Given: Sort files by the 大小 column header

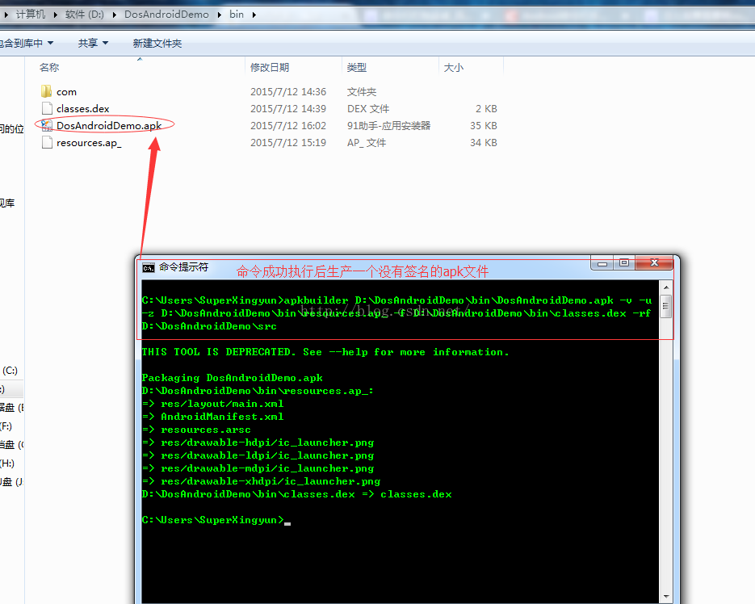Looking at the screenshot, I should (454, 68).
